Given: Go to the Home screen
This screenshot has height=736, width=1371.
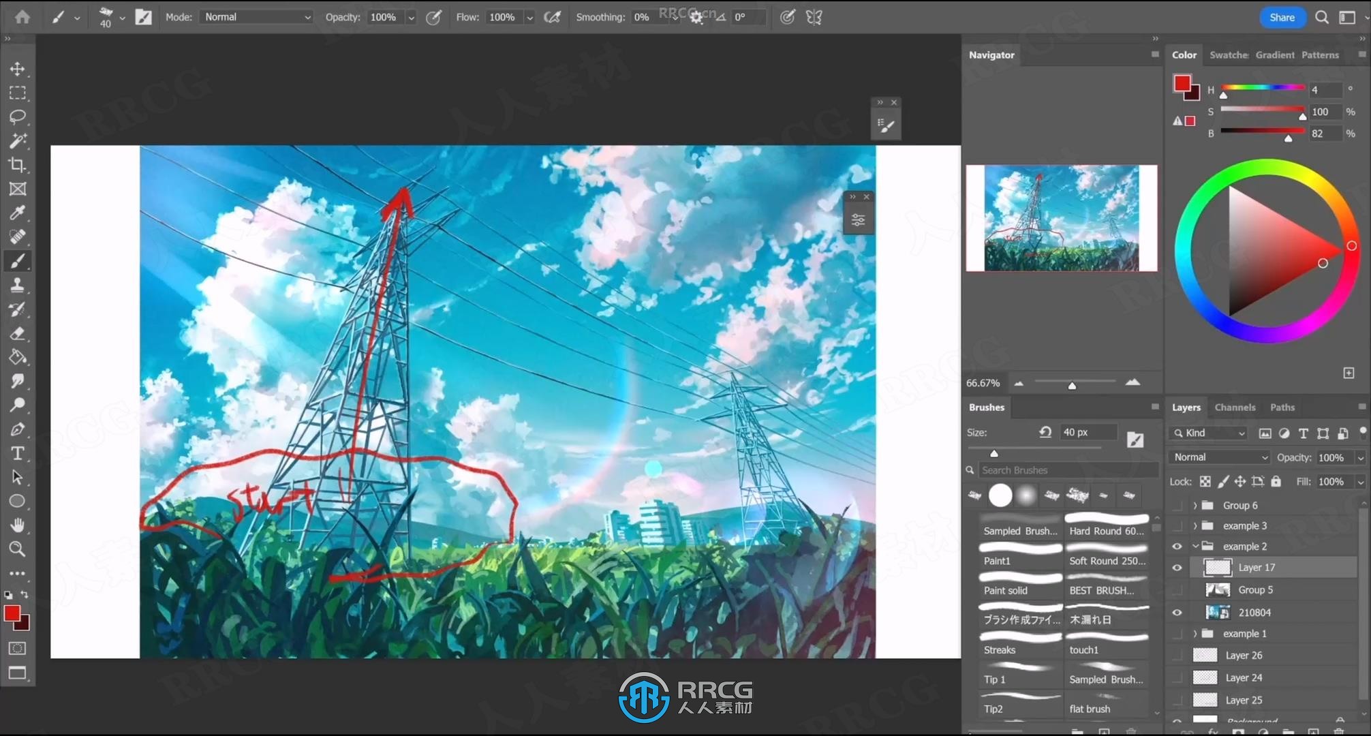Looking at the screenshot, I should [x=22, y=17].
